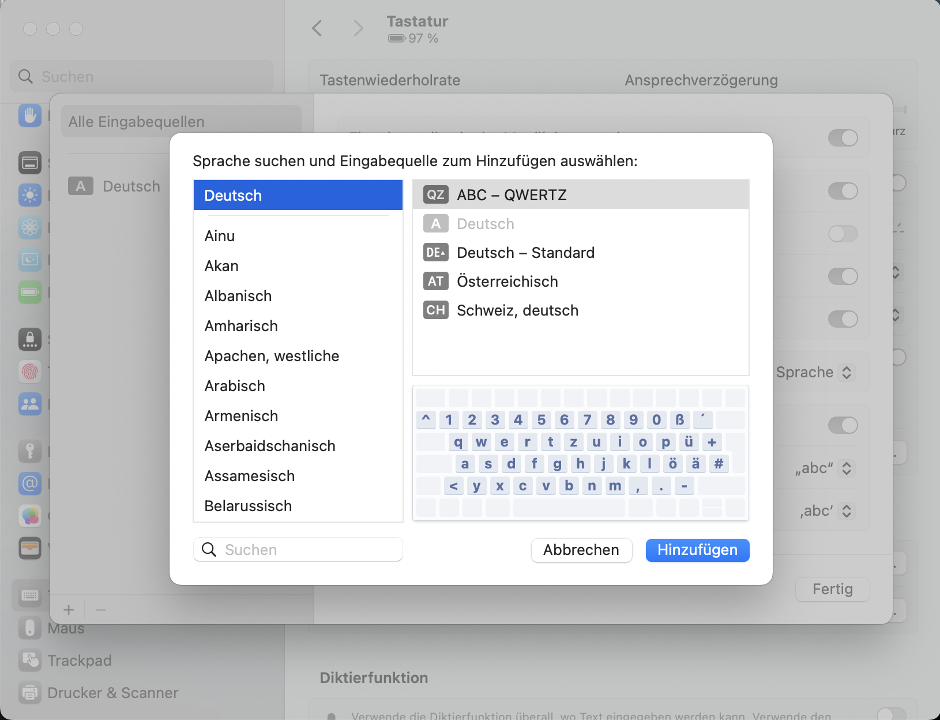940x720 pixels.
Task: Click the magnifier icon in the language search field
Action: [x=209, y=549]
